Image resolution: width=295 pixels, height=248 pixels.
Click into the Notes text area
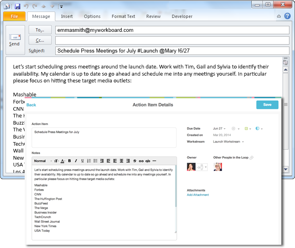click(103, 202)
